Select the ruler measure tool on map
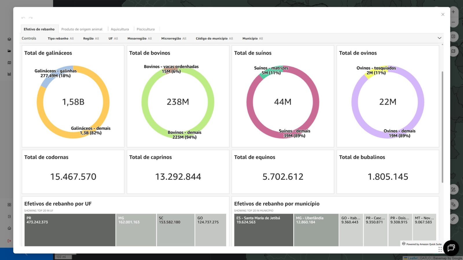 click(453, 219)
